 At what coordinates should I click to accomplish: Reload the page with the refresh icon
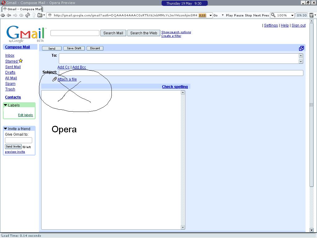click(28, 15)
